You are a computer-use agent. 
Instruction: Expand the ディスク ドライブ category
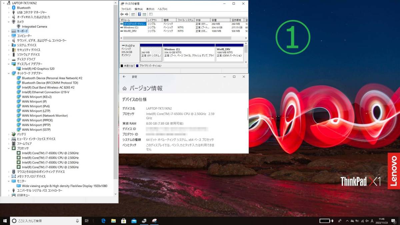9,59
